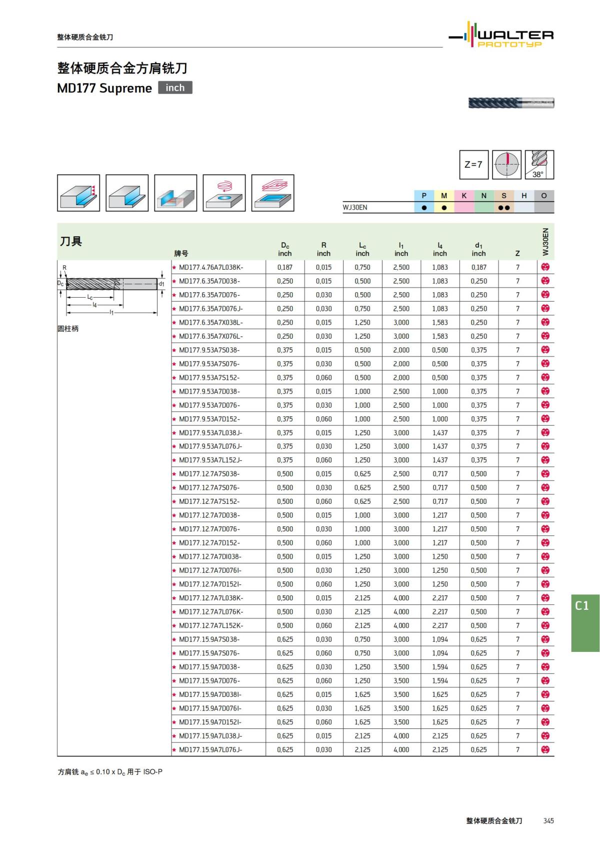Click the Z=7 flute count icon

pos(473,165)
